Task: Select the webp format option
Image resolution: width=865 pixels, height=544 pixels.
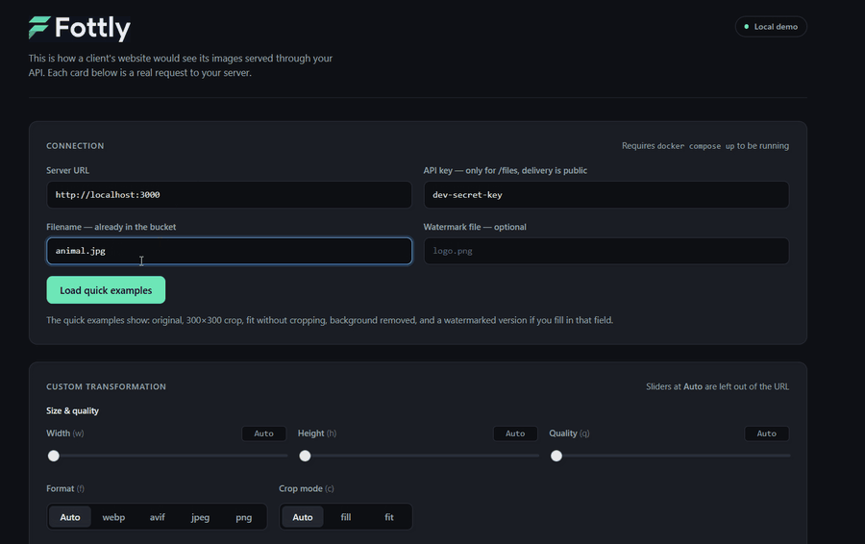Action: 113,517
